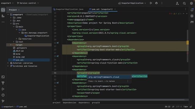
Task: Select .gitignore file in tree
Action: pyautogui.click(x=20, y=48)
